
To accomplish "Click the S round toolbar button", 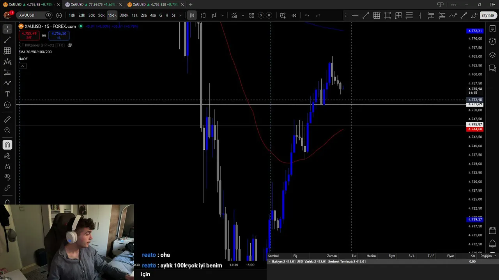I will 261,15.
